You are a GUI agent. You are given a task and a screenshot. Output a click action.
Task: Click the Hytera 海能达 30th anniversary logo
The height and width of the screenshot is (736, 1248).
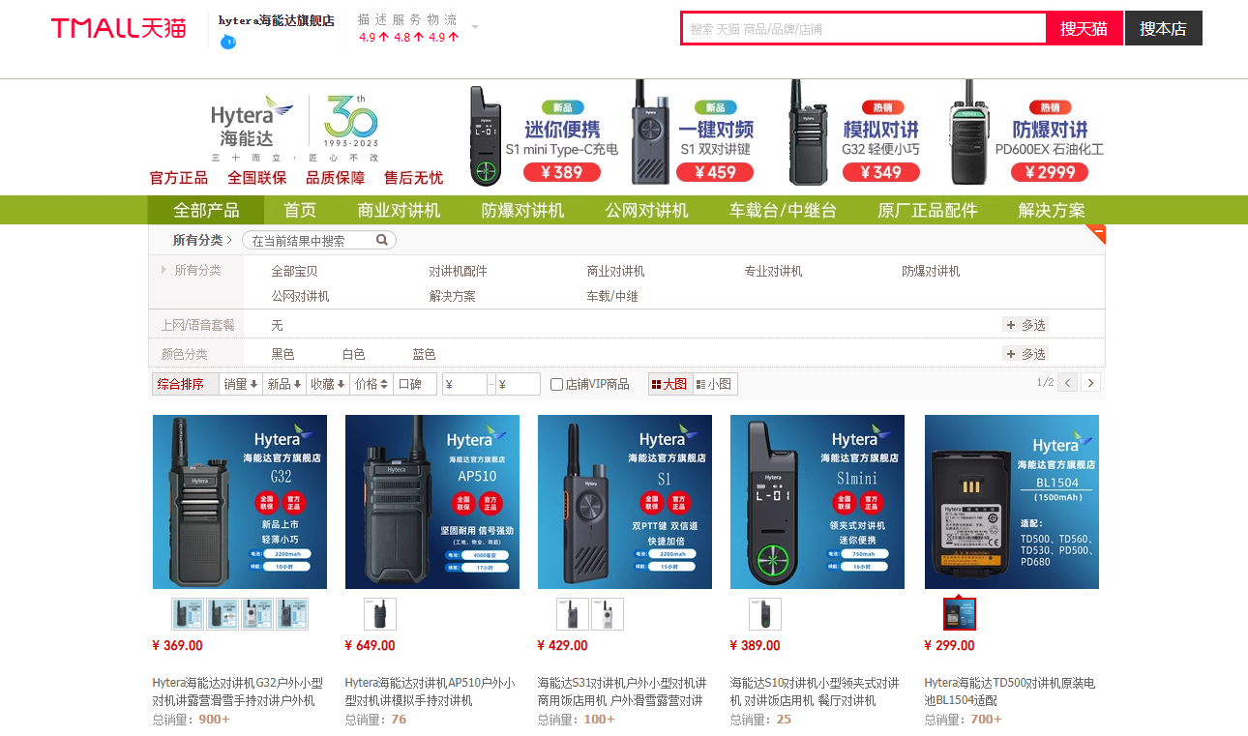(x=295, y=128)
